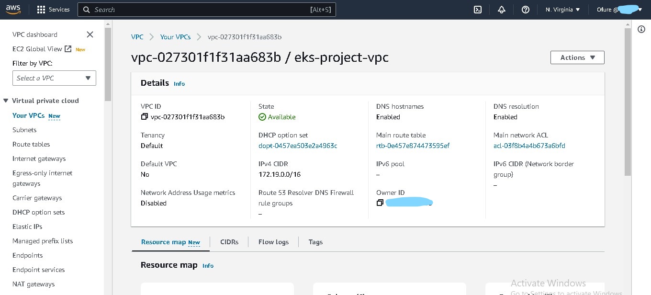Image resolution: width=651 pixels, height=295 pixels.
Task: Go to Endpoint services in sidebar
Action: click(39, 270)
